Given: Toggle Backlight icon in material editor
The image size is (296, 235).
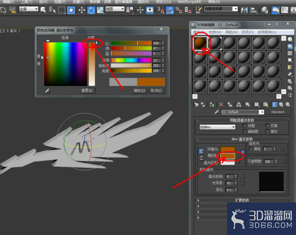Looking at the screenshot, I should coord(290,46).
